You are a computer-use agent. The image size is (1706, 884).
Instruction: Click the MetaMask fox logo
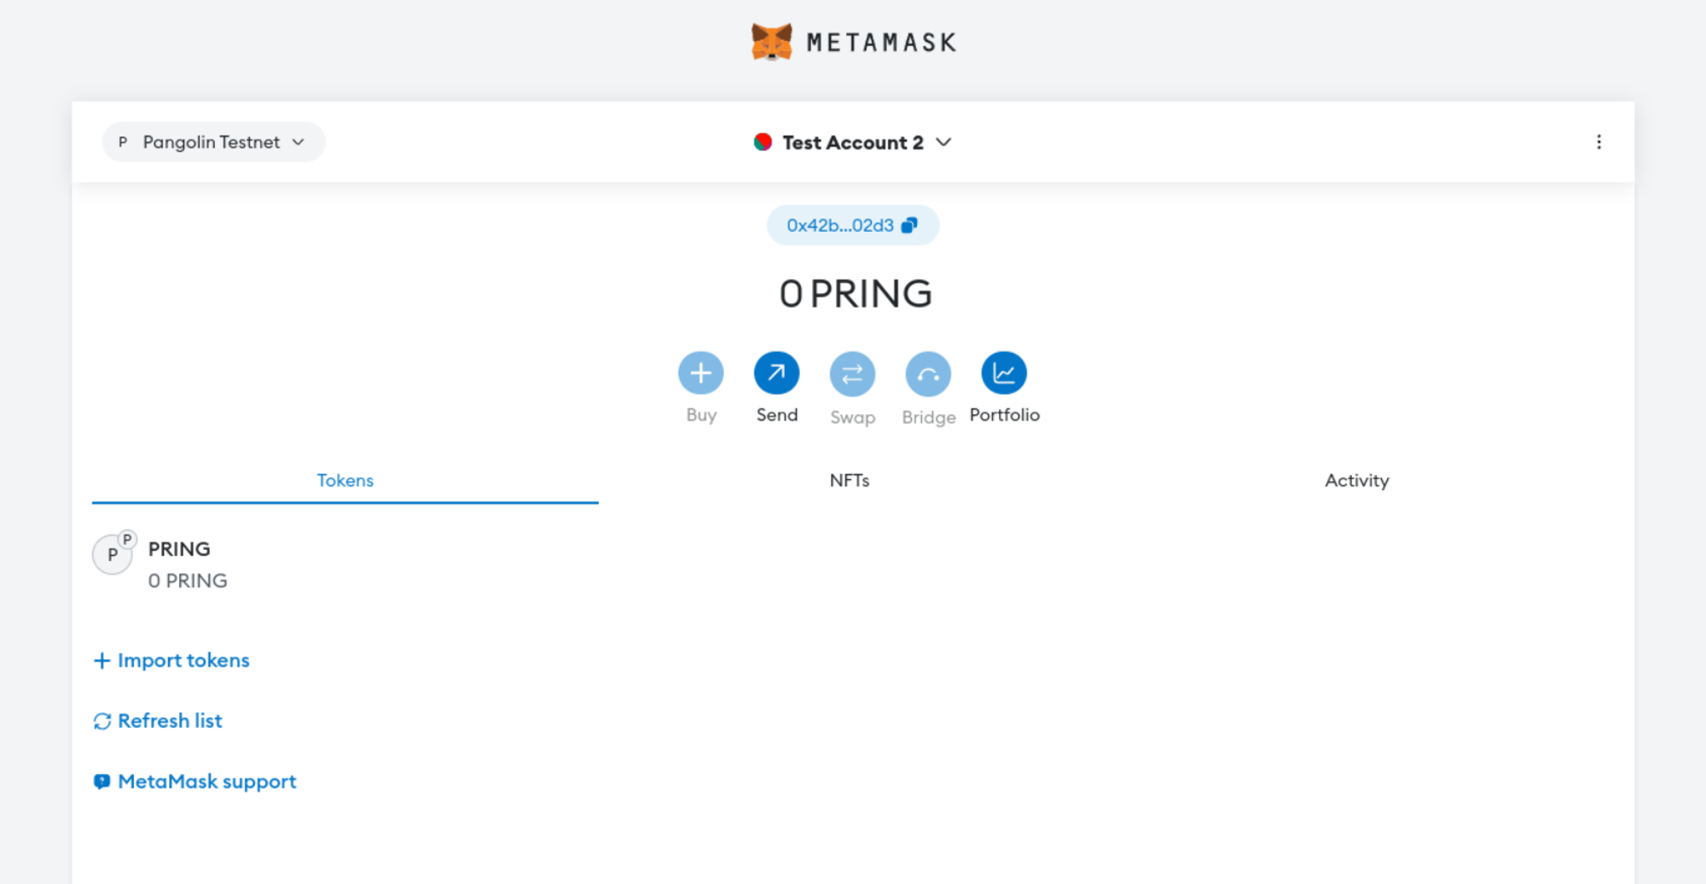tap(771, 42)
